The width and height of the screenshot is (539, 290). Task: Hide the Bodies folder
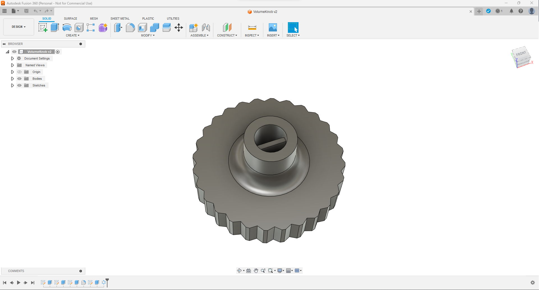pyautogui.click(x=19, y=79)
